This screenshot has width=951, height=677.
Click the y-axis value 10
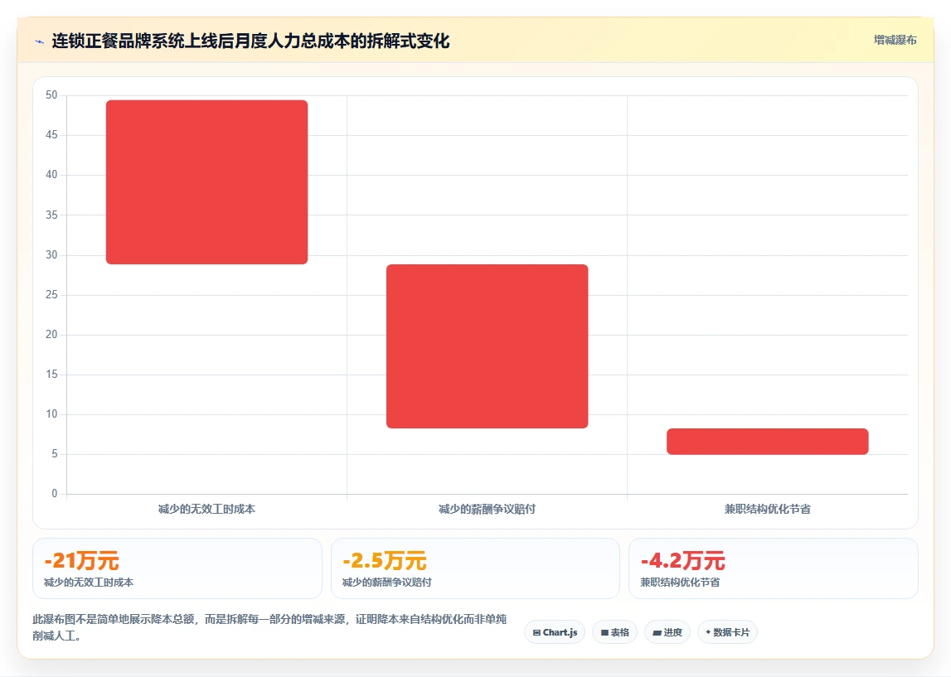point(51,414)
